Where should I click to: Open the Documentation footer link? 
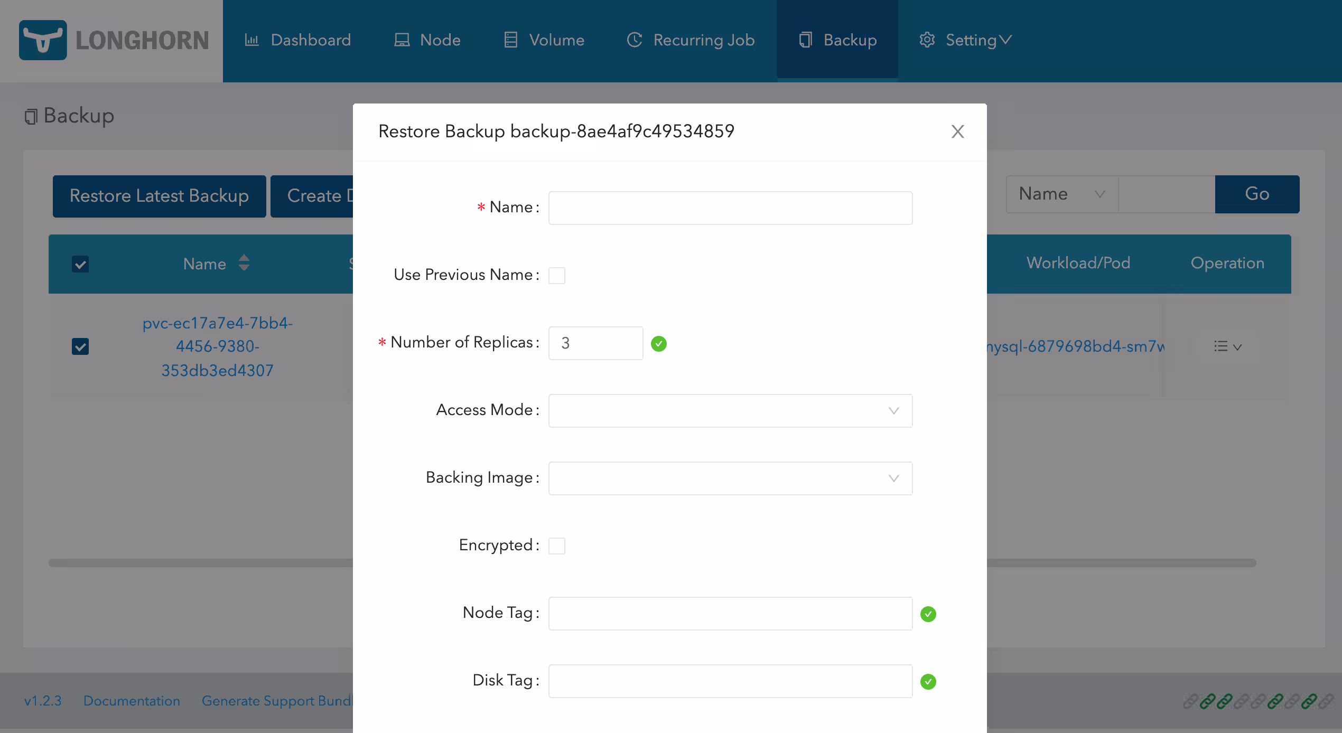coord(132,701)
